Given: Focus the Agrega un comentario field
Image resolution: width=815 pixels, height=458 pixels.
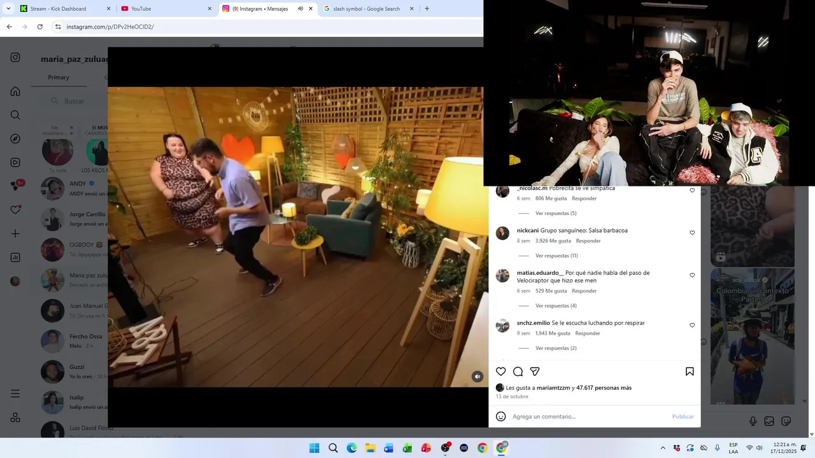Looking at the screenshot, I should (x=589, y=417).
